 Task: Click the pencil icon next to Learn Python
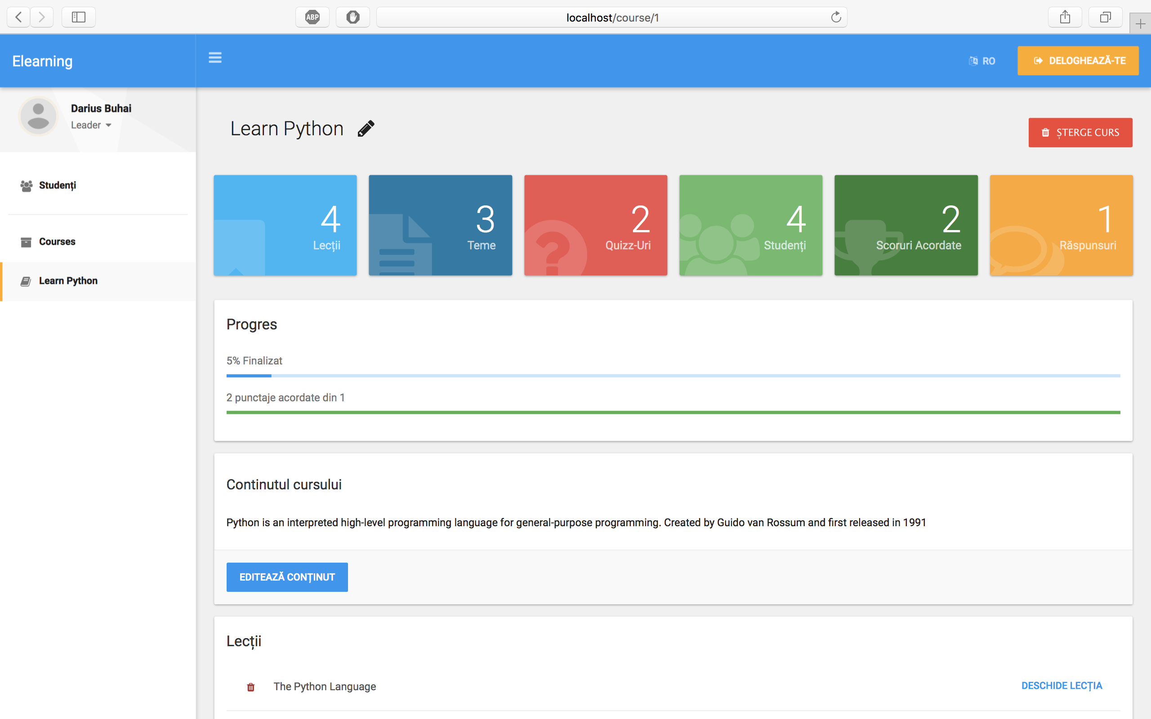[366, 129]
